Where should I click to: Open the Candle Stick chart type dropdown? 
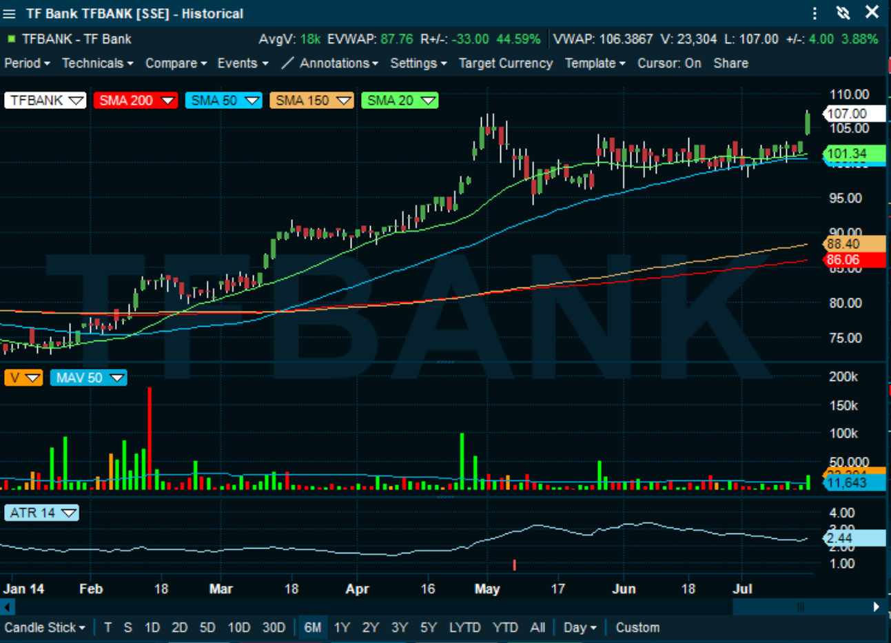click(x=45, y=628)
